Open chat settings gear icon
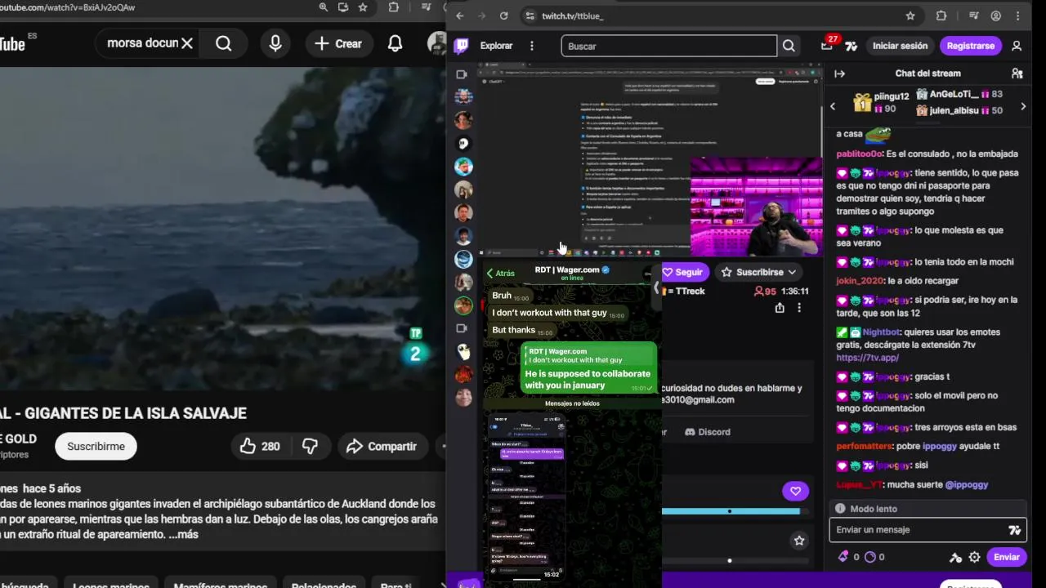 tap(974, 557)
